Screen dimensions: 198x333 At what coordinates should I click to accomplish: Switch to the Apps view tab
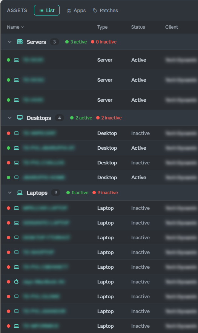coord(76,11)
